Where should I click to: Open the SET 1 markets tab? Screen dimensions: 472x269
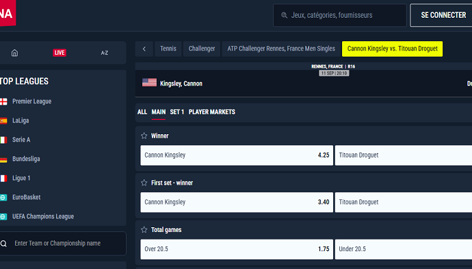pyautogui.click(x=177, y=112)
